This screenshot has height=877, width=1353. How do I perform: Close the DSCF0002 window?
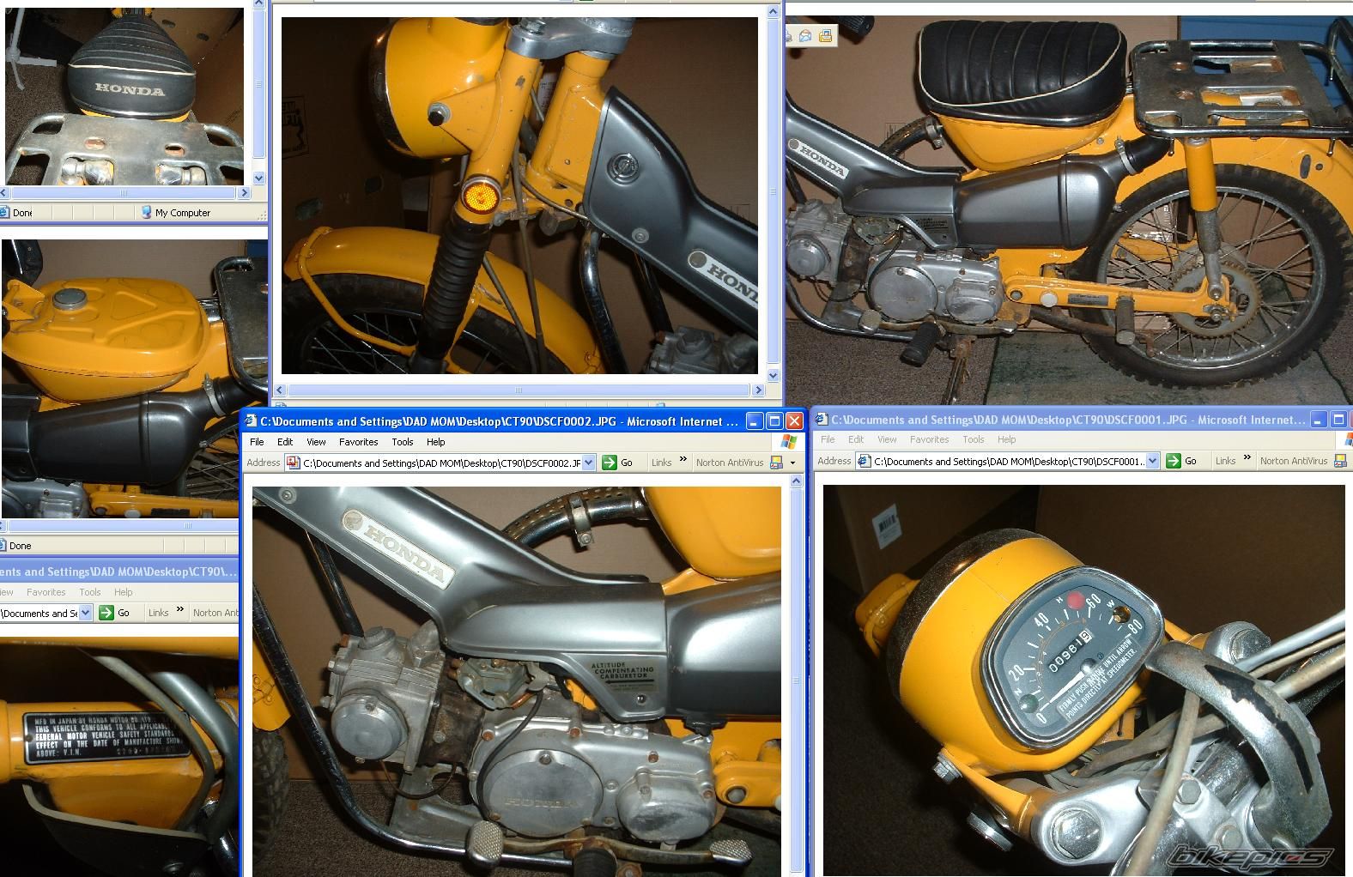click(x=794, y=420)
